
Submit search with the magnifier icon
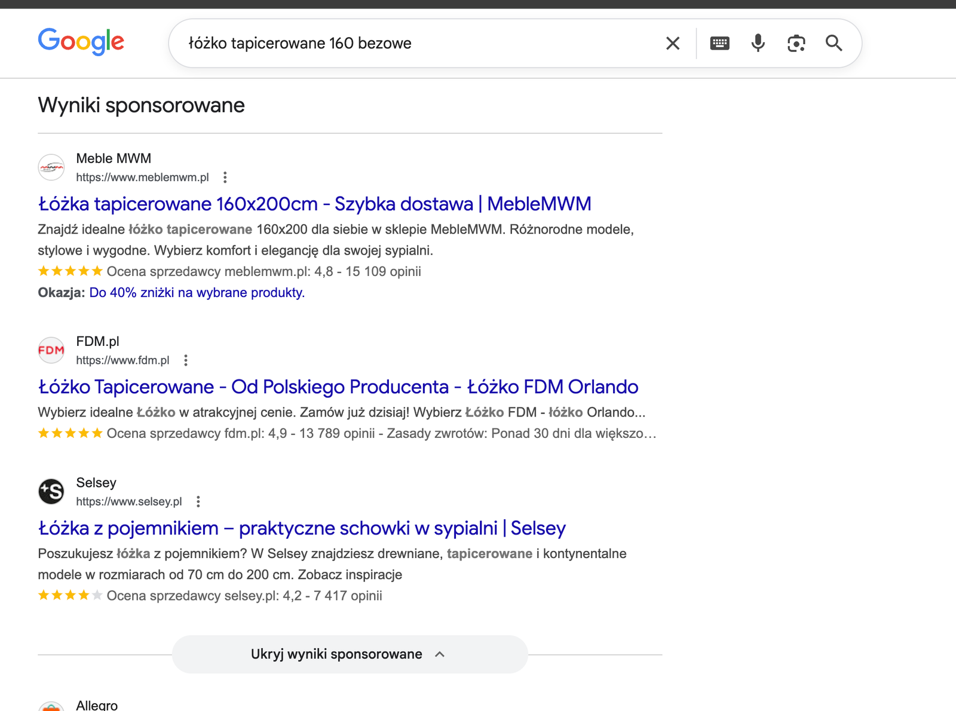834,43
